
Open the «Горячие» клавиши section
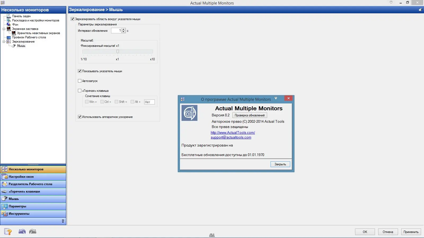point(33,191)
